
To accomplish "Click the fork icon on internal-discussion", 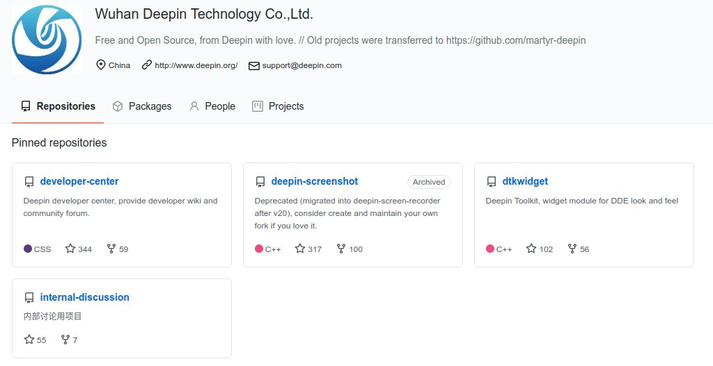I will pos(65,340).
